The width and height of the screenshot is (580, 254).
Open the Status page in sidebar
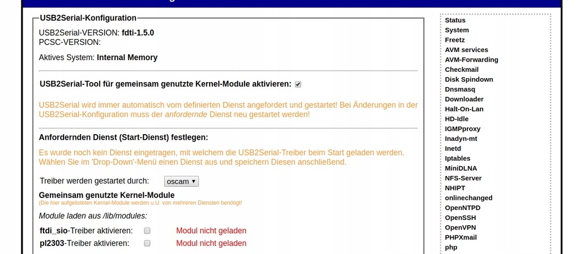(x=455, y=20)
